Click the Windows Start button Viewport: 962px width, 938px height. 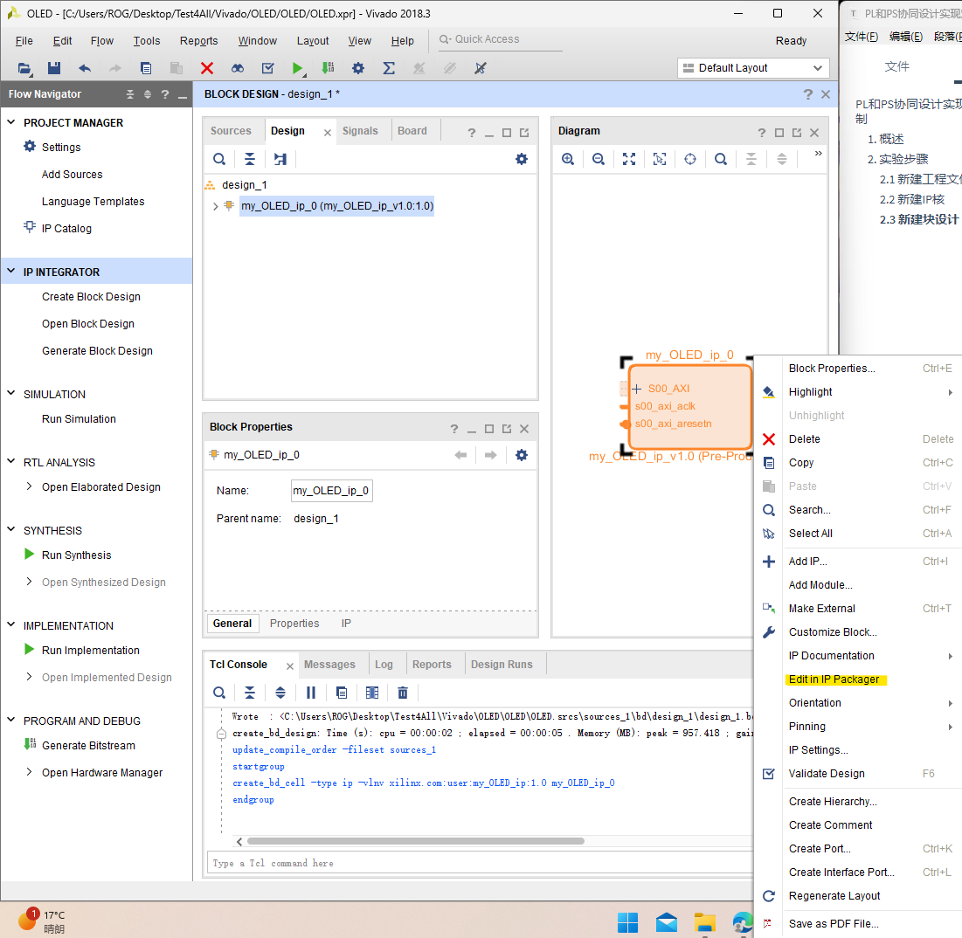(627, 922)
